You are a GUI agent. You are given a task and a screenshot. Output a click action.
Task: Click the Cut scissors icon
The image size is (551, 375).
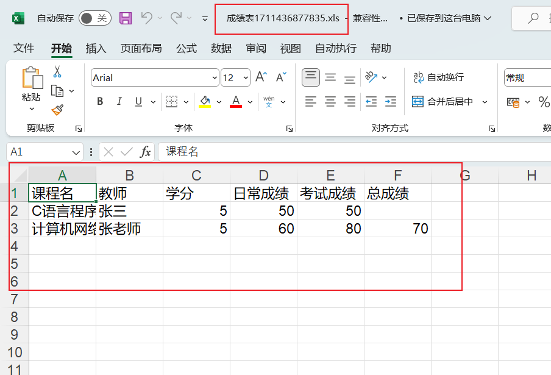click(x=57, y=72)
